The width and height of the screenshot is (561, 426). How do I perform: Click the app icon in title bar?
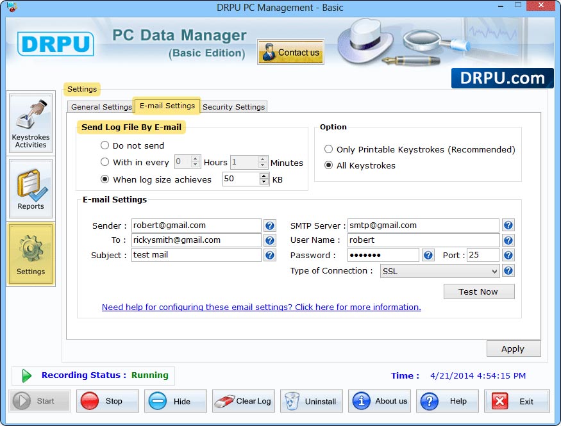pyautogui.click(x=12, y=7)
